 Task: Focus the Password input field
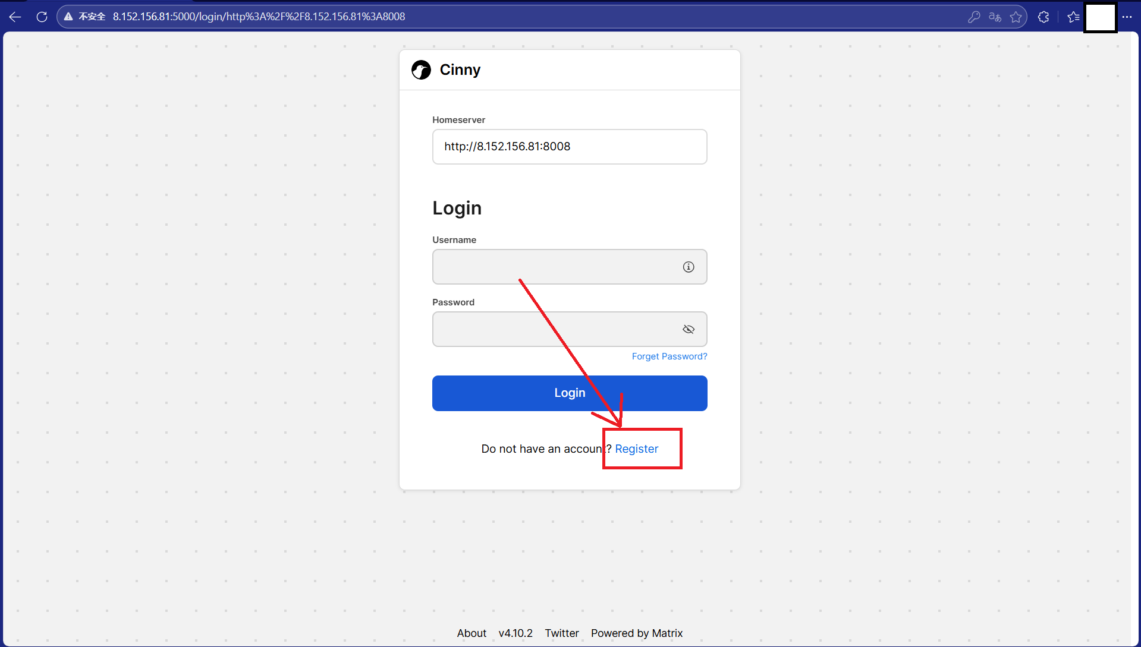click(x=556, y=329)
